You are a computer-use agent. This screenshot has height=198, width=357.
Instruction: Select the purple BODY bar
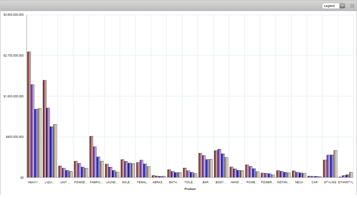(219, 163)
